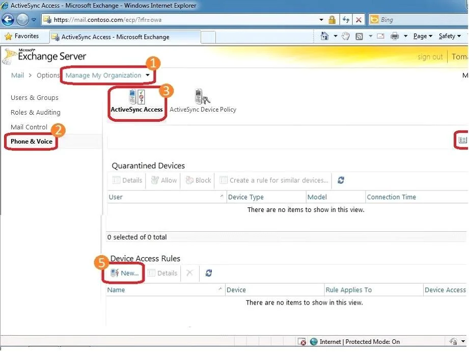
Task: Expand the Print dropdown arrow
Action: [x=405, y=36]
